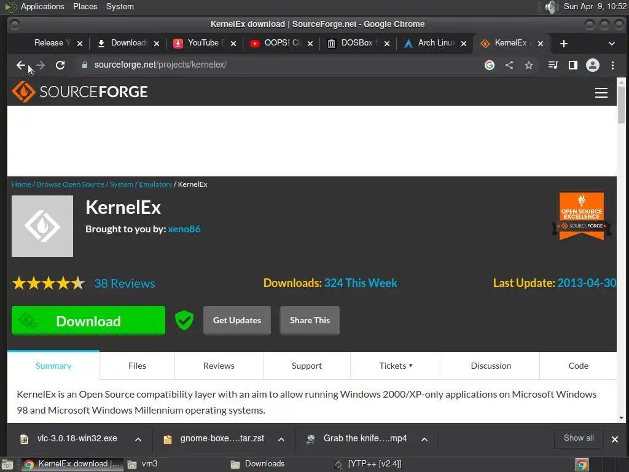Viewport: 629px width, 472px height.
Task: Click the Get Updates button
Action: pyautogui.click(x=237, y=320)
